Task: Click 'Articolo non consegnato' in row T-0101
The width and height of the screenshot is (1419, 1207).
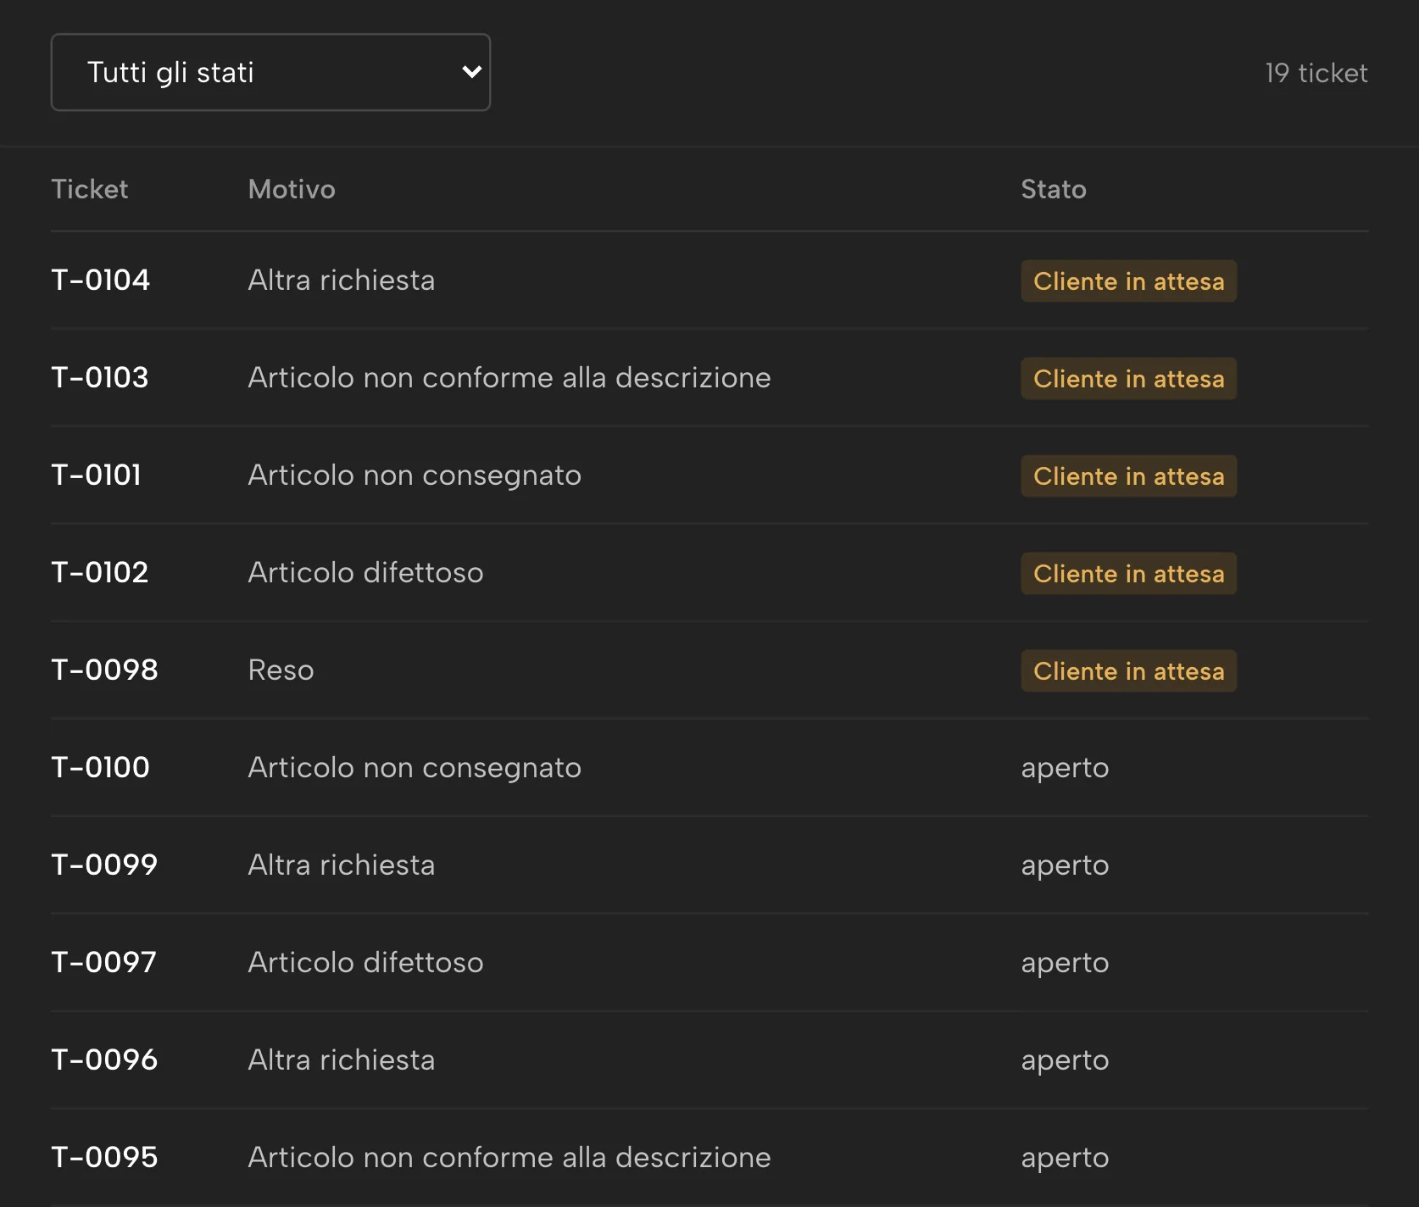Action: 415,475
